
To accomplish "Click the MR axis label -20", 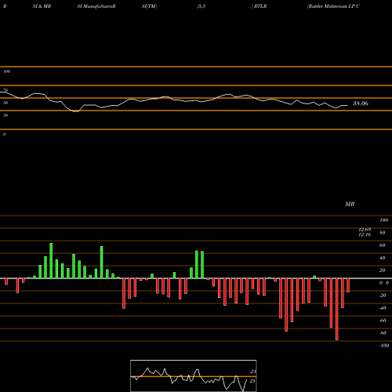I will [383, 296].
